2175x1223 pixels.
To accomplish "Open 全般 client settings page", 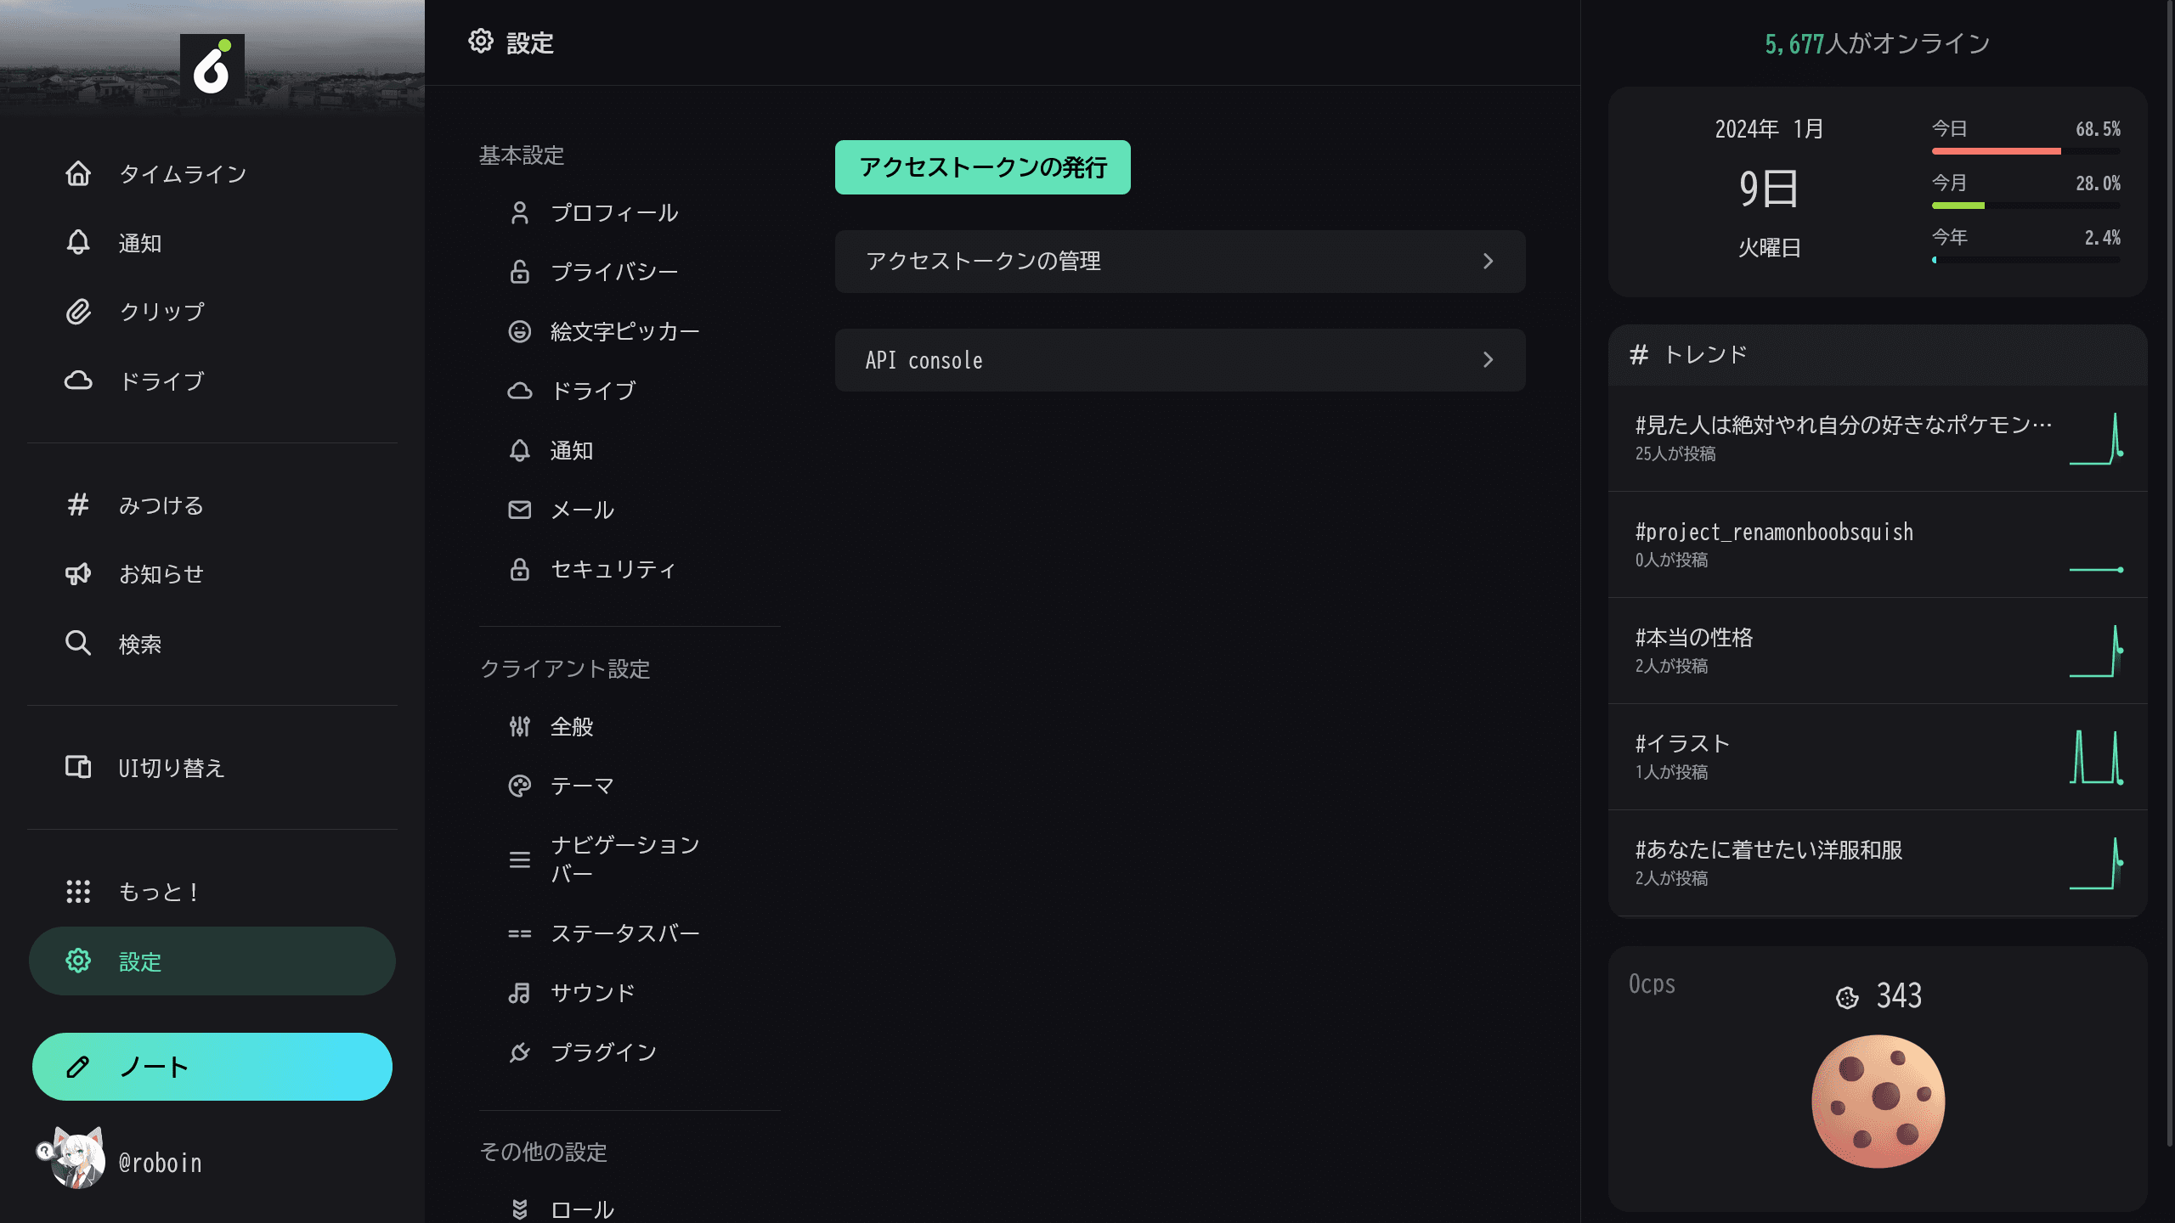I will [629, 726].
